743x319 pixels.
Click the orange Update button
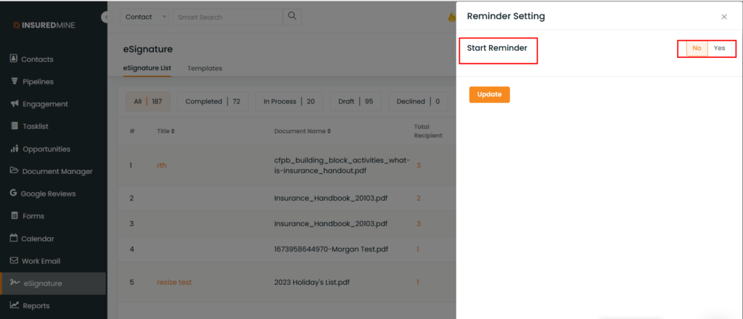(490, 95)
